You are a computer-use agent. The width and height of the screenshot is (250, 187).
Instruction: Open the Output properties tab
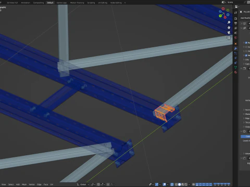point(235,23)
